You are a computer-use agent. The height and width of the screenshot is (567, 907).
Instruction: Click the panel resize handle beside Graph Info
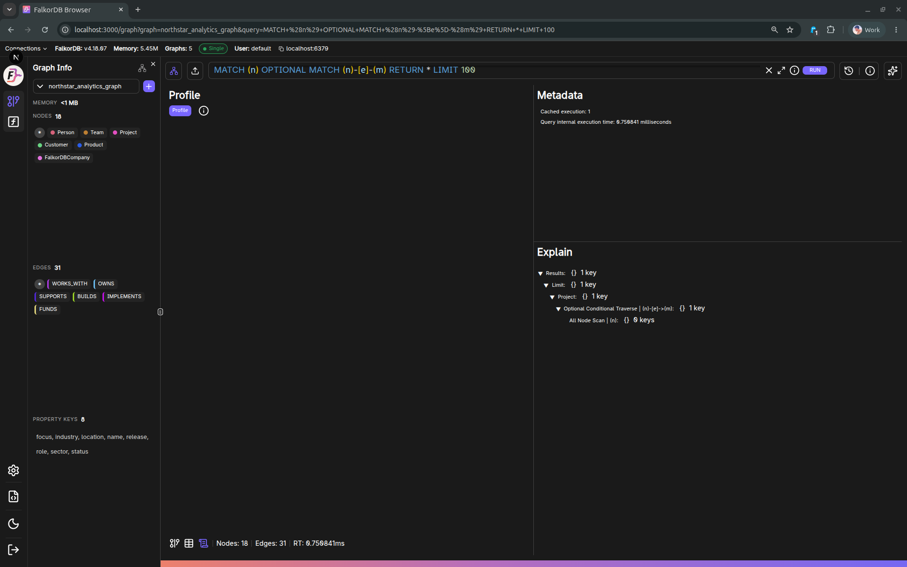click(x=160, y=312)
